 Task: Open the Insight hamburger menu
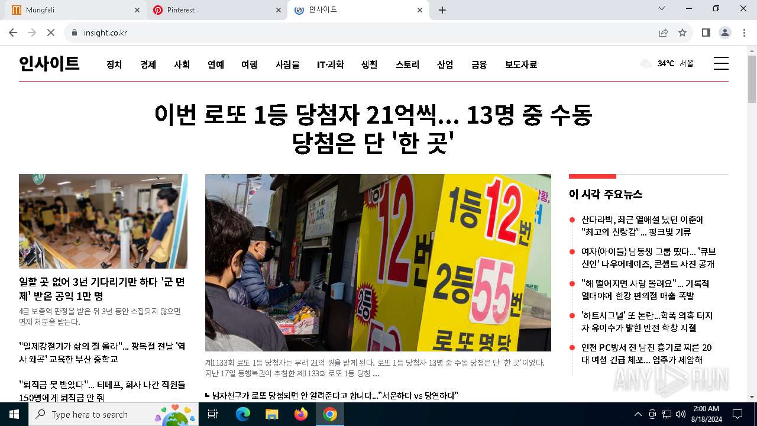tap(721, 63)
